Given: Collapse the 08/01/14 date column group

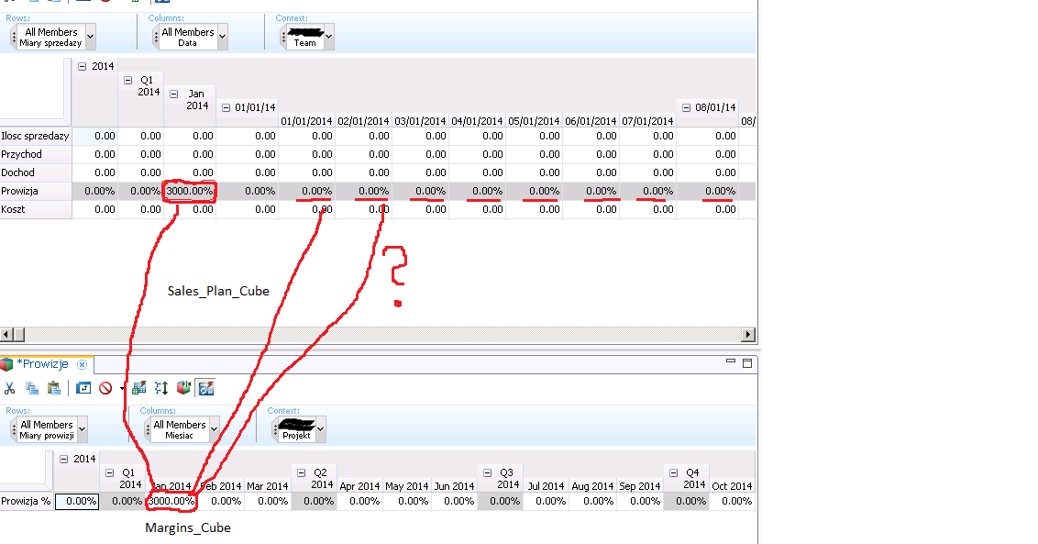Looking at the screenshot, I should pyautogui.click(x=685, y=107).
